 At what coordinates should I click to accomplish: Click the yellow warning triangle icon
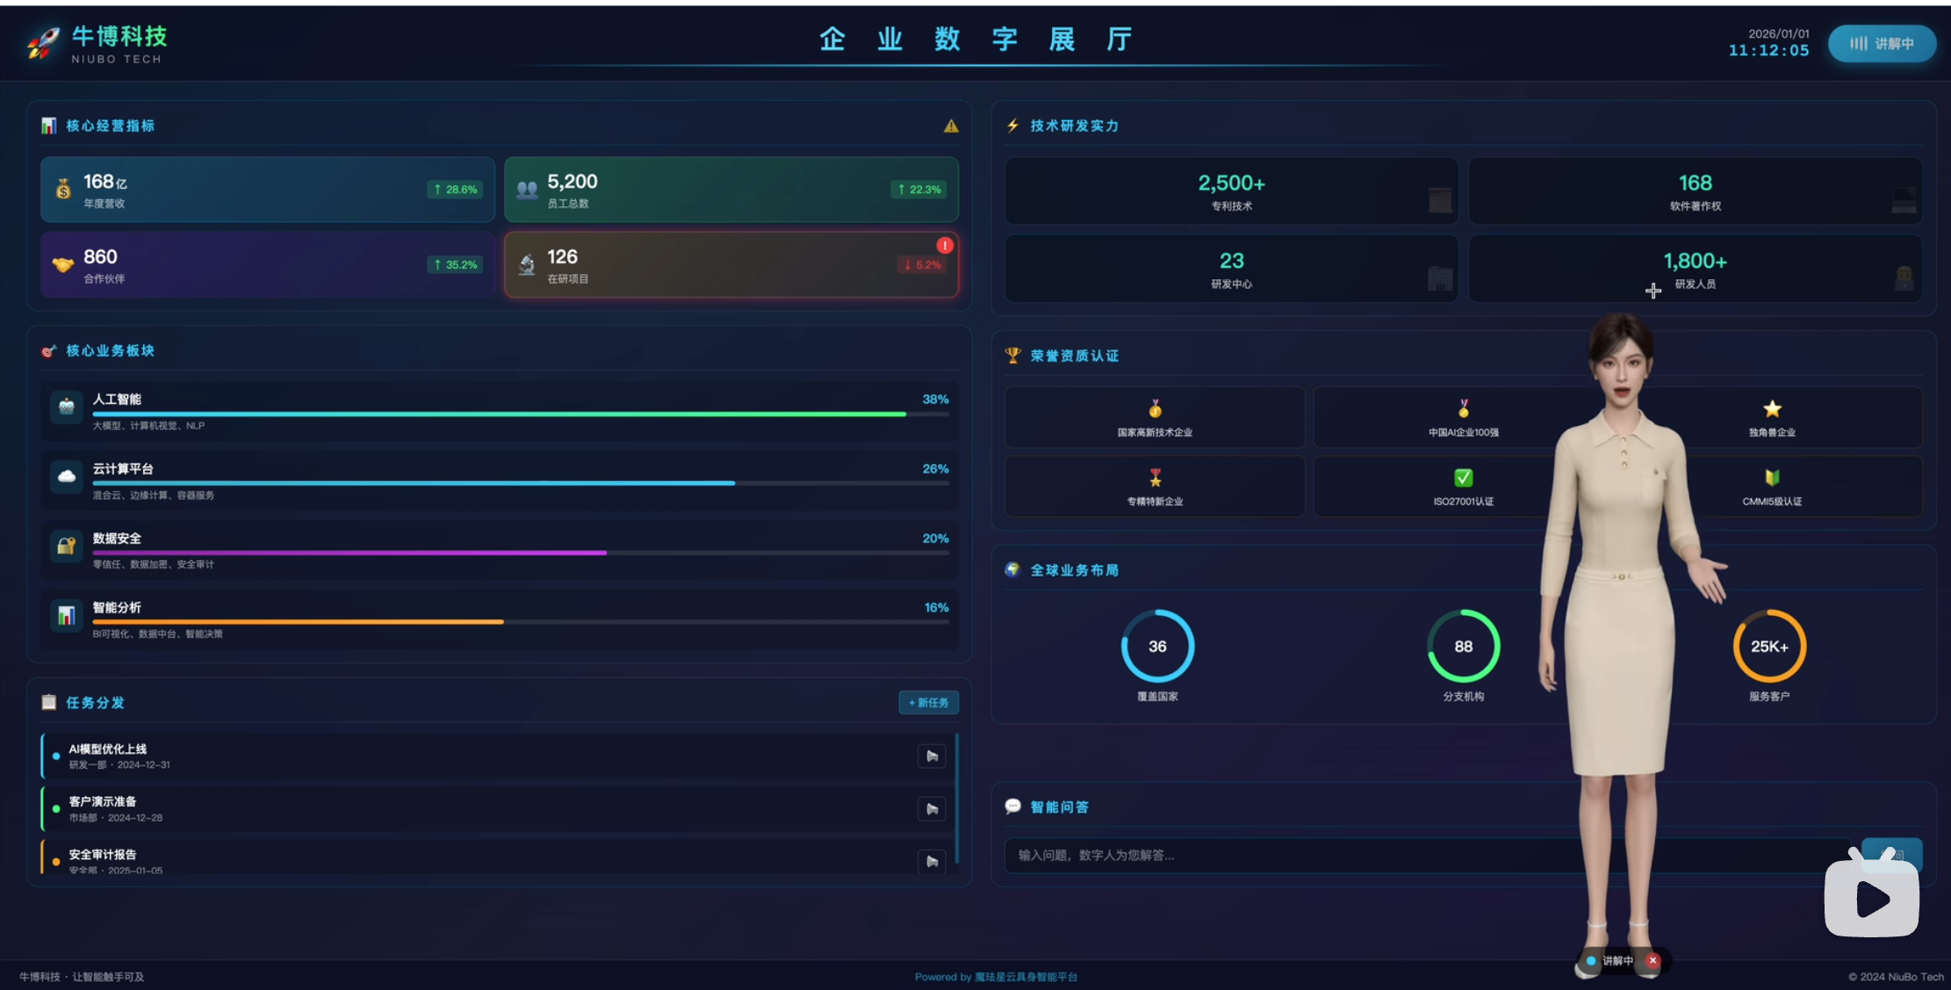click(x=951, y=126)
